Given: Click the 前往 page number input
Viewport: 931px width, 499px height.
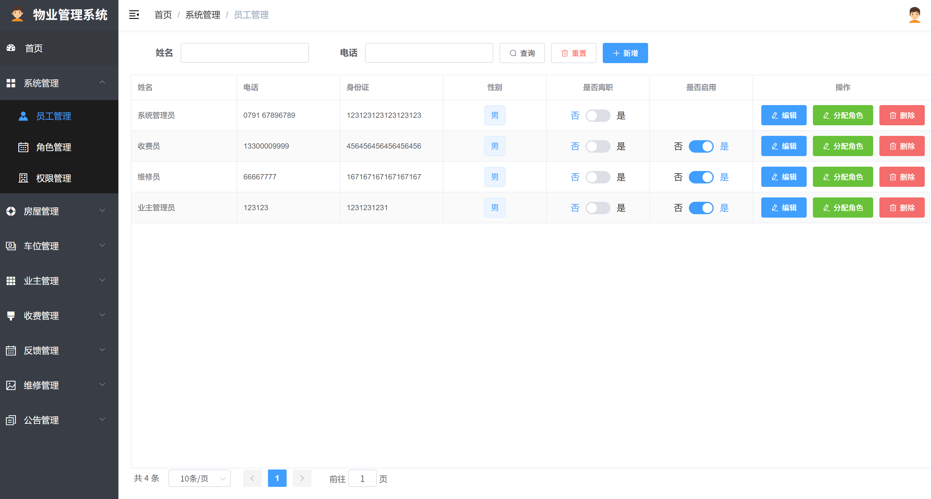Looking at the screenshot, I should (x=362, y=478).
